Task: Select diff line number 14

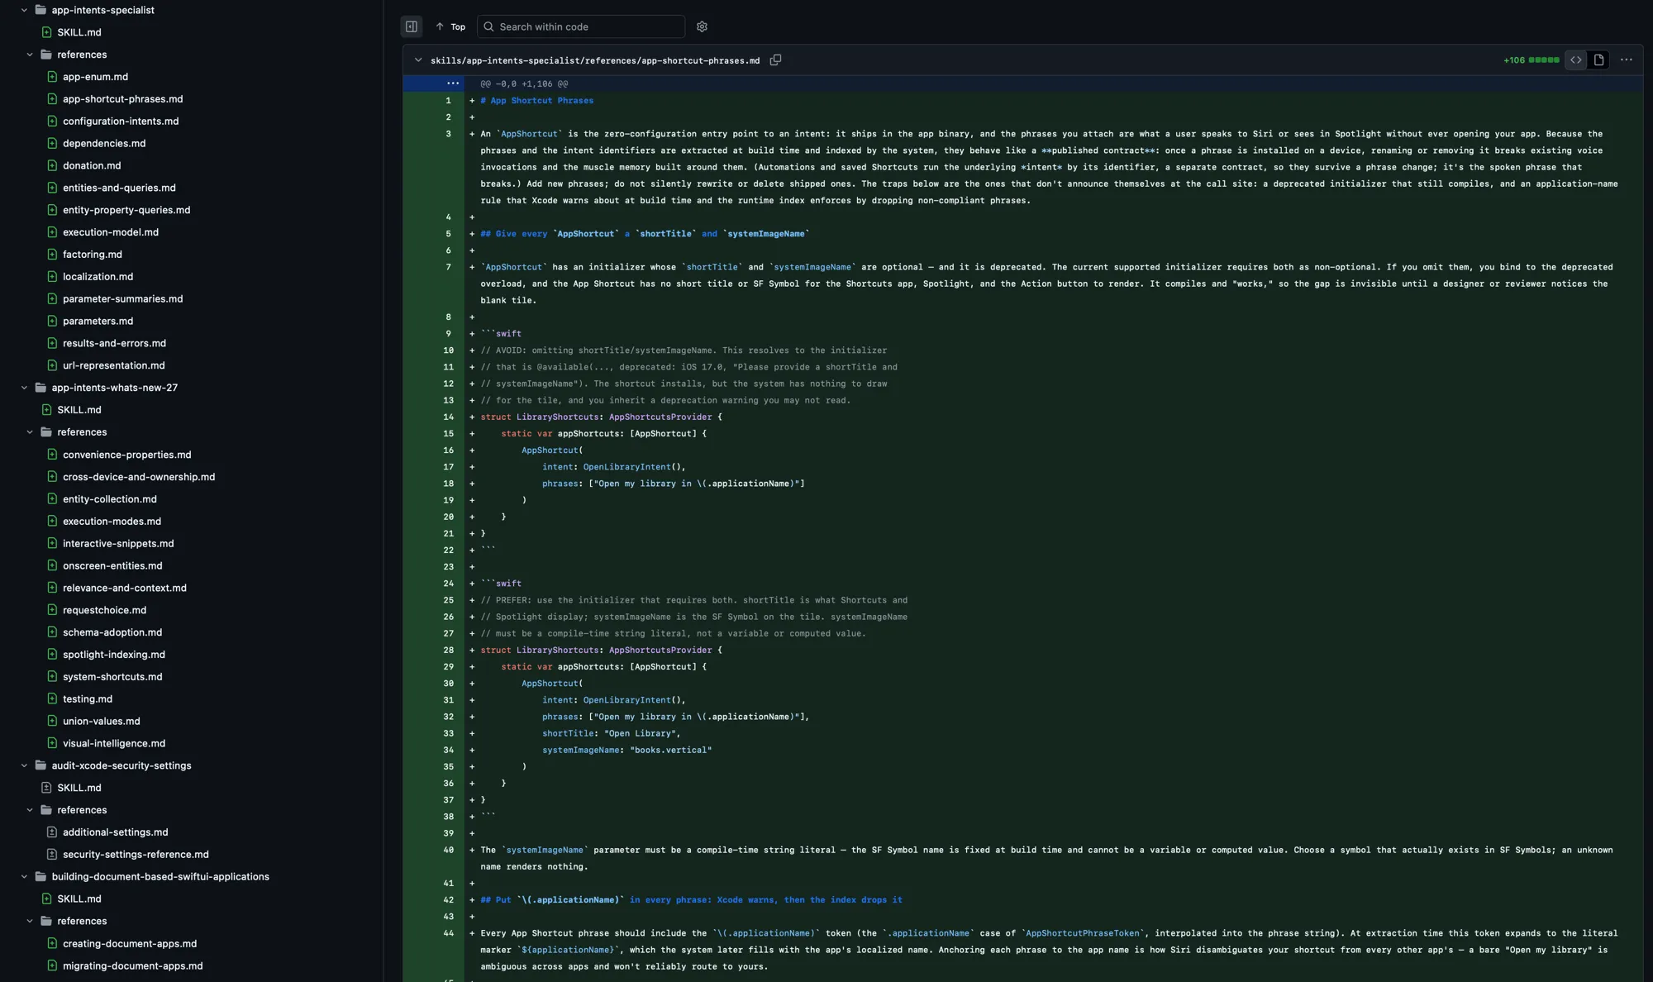Action: tap(448, 417)
